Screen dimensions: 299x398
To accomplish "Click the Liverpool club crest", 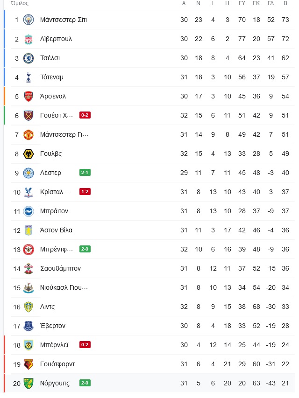I will coord(28,39).
